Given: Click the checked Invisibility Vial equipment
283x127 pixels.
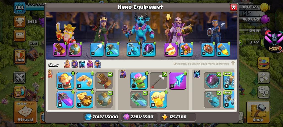Looking at the screenshot, I should coord(139,99).
